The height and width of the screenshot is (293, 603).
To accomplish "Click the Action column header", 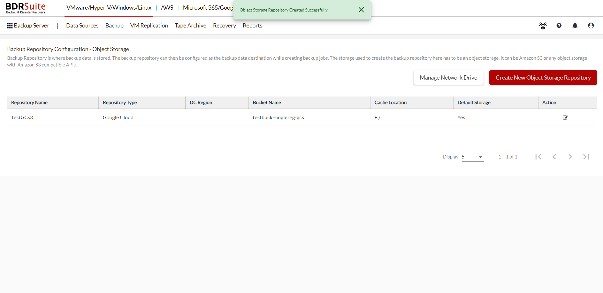I will coord(568,103).
